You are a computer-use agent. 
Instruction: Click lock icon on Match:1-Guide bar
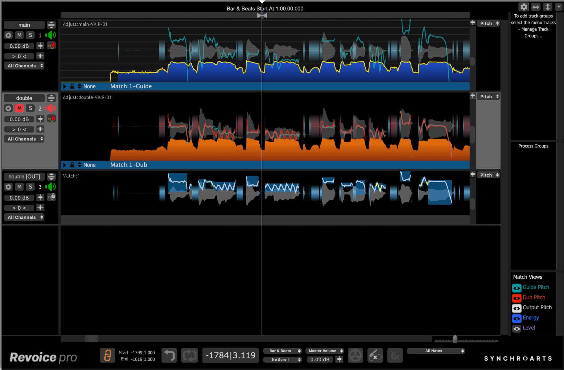coord(72,86)
